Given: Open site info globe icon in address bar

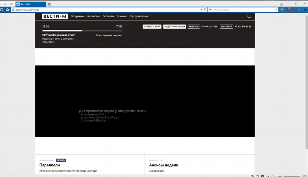Looking at the screenshot, I should (x=14, y=9).
